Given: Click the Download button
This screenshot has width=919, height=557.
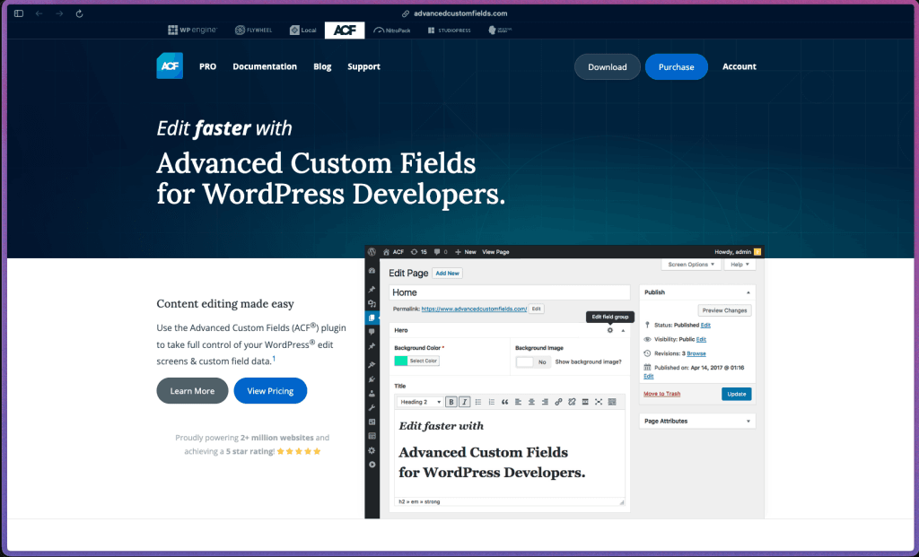Looking at the screenshot, I should [608, 66].
